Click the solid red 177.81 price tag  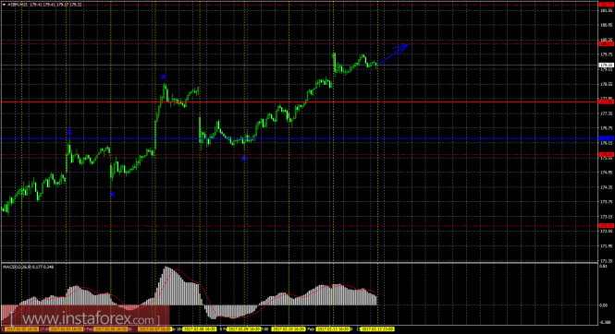pyautogui.click(x=607, y=101)
